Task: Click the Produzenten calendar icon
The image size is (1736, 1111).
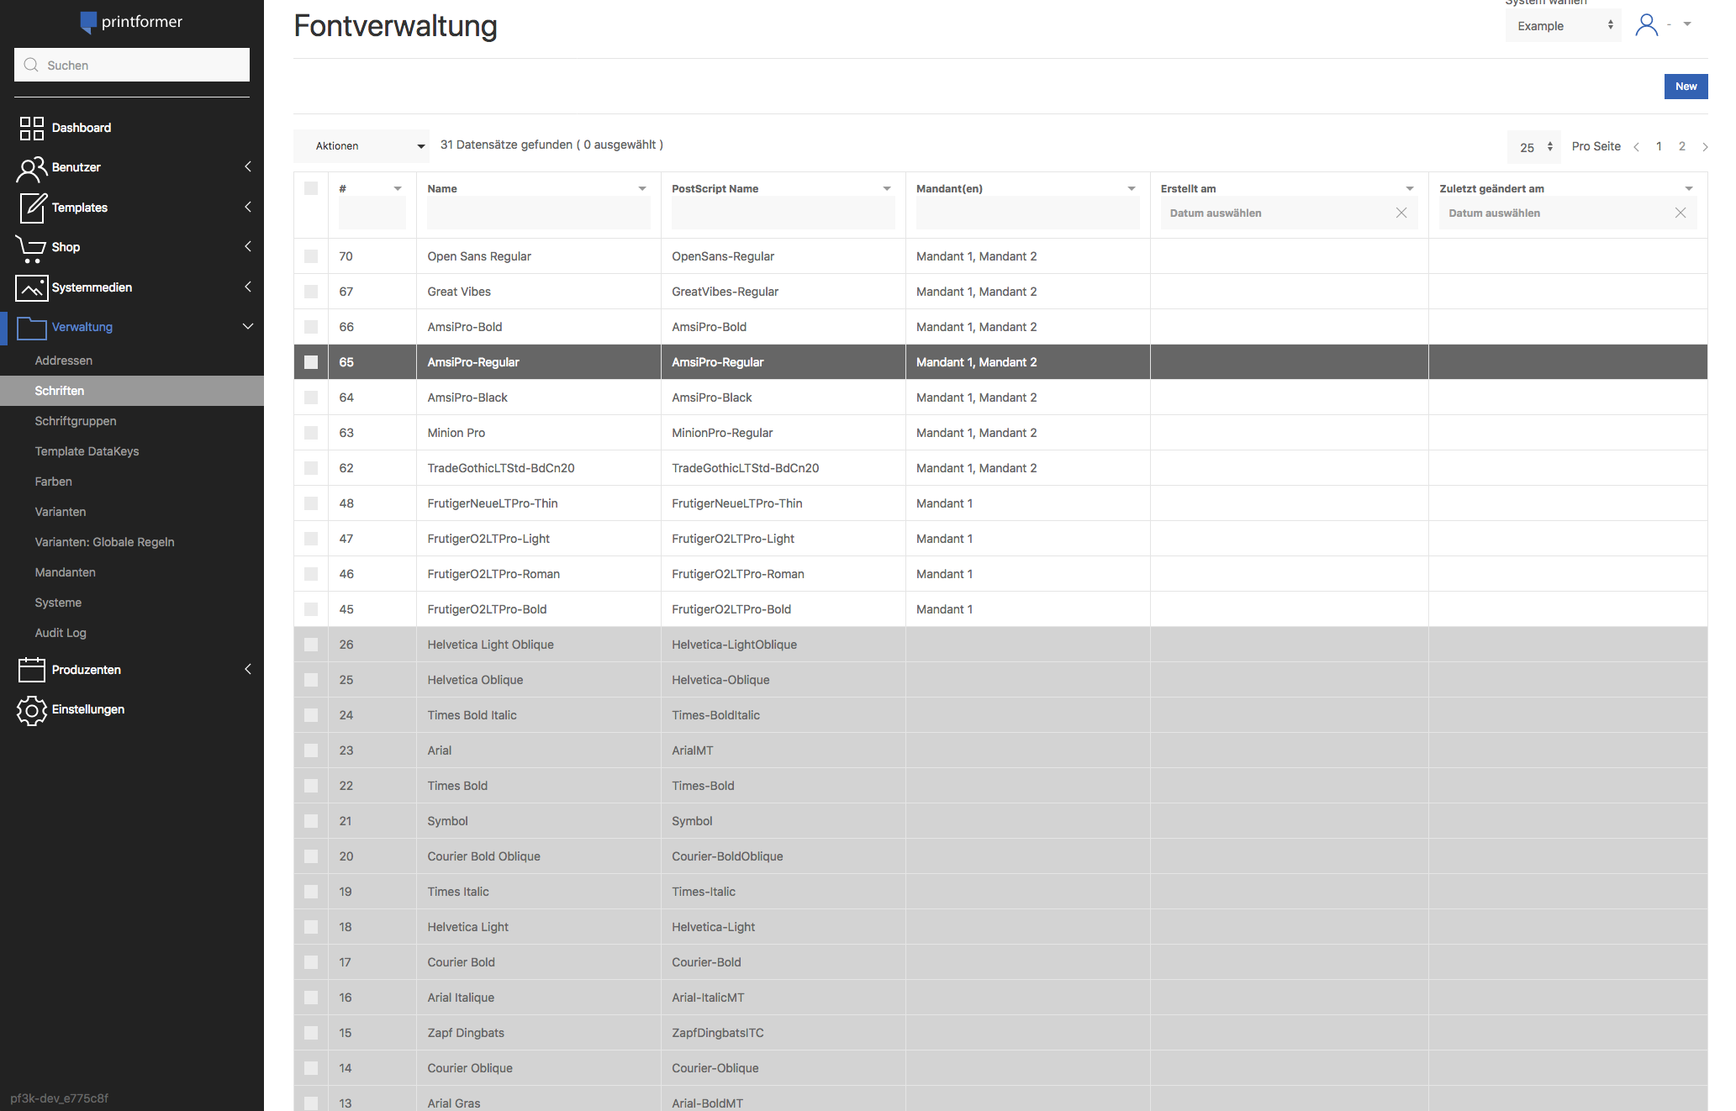Action: pos(31,670)
